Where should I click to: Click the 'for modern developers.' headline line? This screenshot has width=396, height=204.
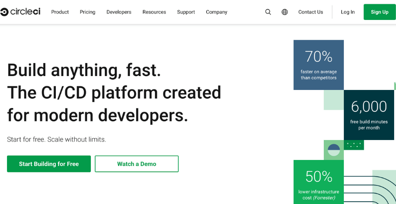coord(98,115)
